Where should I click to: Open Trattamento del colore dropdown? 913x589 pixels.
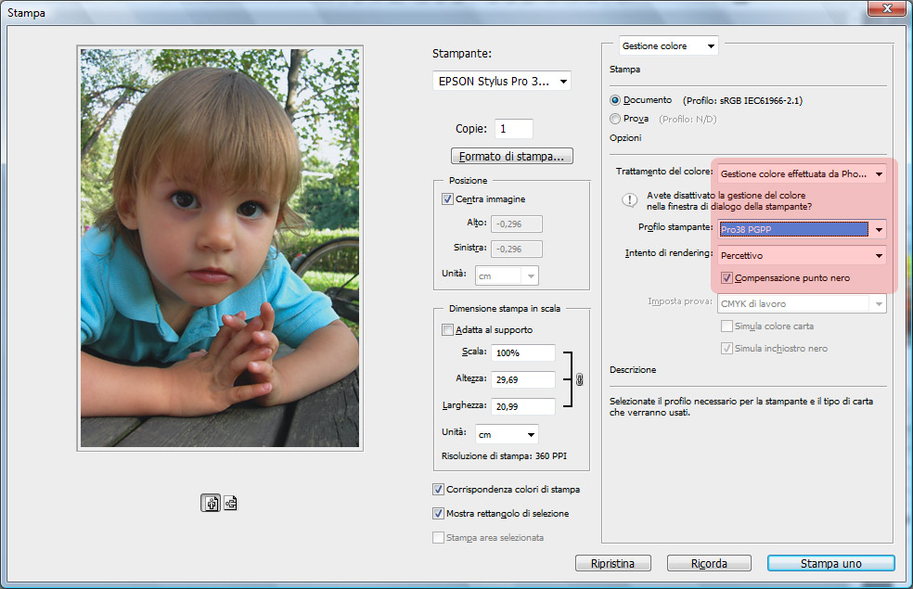click(x=802, y=173)
